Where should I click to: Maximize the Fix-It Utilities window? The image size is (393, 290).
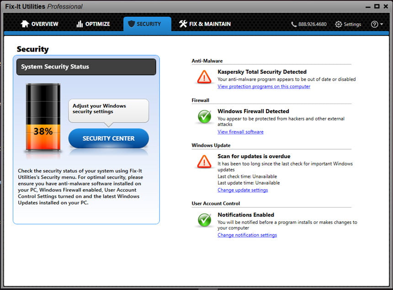377,6
